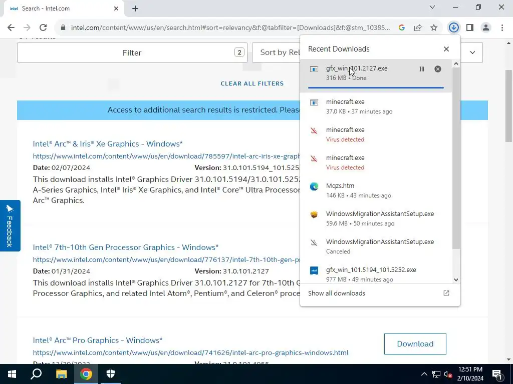Open the Chrome profile avatar menu
Image resolution: width=513 pixels, height=384 pixels.
tap(486, 28)
